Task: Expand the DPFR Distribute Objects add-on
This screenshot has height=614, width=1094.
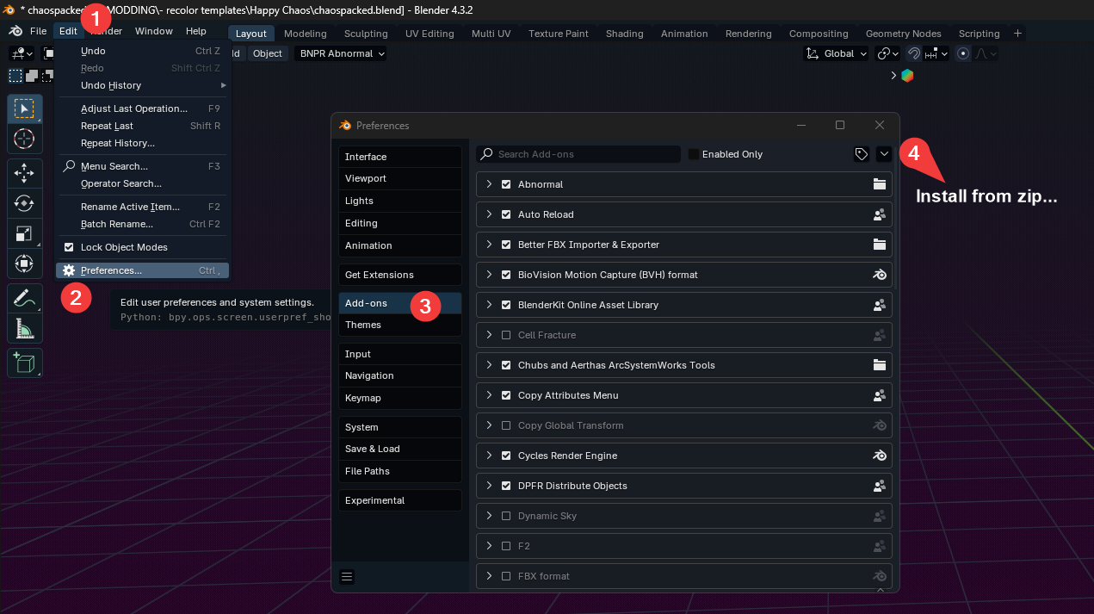Action: pyautogui.click(x=489, y=486)
